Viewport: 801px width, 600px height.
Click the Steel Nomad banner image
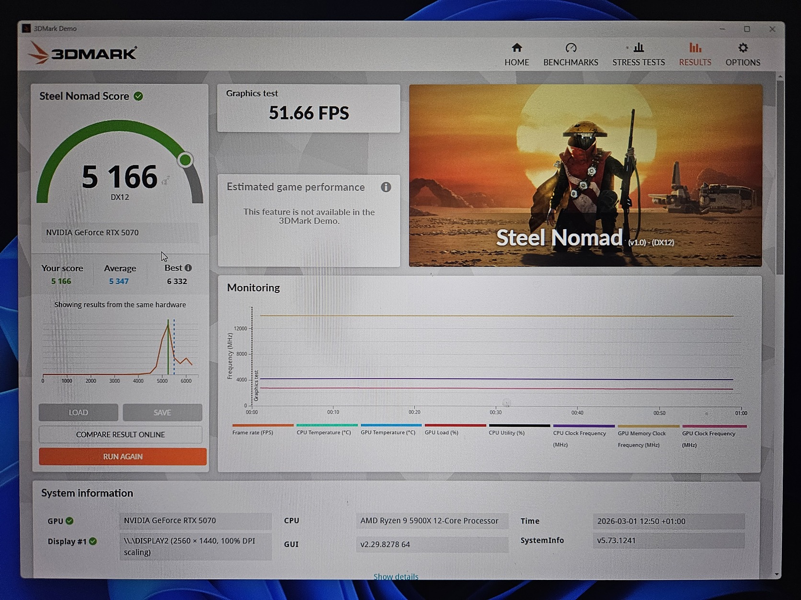point(585,176)
